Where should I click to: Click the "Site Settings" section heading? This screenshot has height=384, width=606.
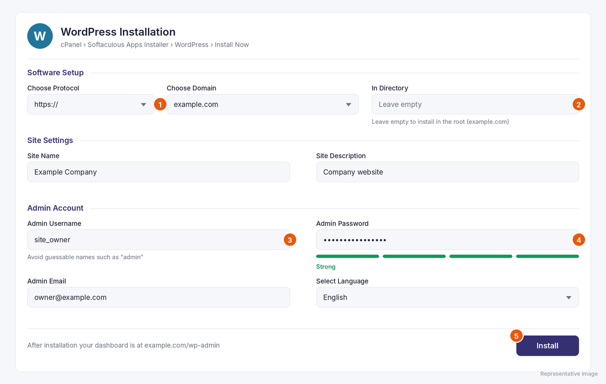pyautogui.click(x=50, y=140)
